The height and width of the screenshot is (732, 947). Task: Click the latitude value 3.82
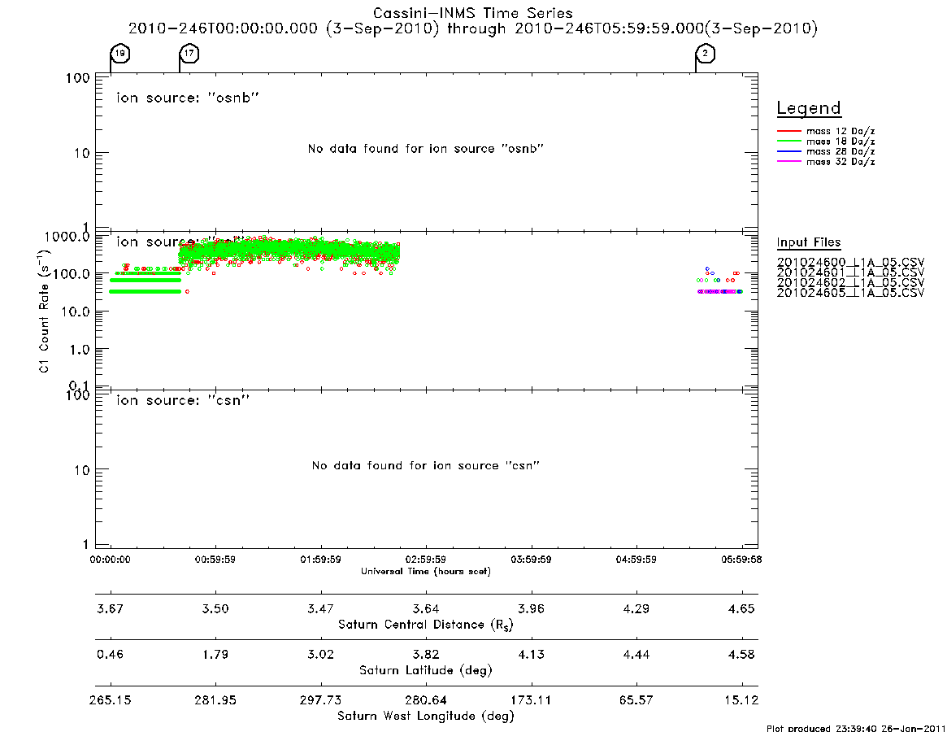[x=426, y=655]
